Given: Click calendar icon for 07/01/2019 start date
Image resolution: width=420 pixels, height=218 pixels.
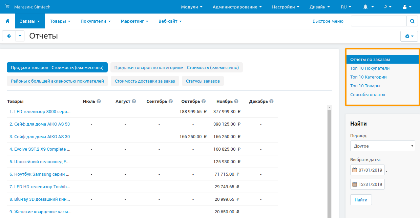Looking at the screenshot, I should pos(355,170).
